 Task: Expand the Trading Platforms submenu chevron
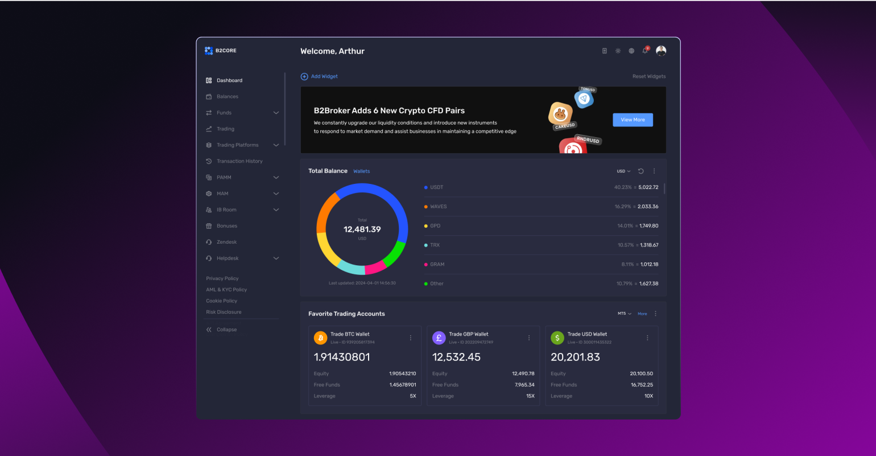(276, 145)
